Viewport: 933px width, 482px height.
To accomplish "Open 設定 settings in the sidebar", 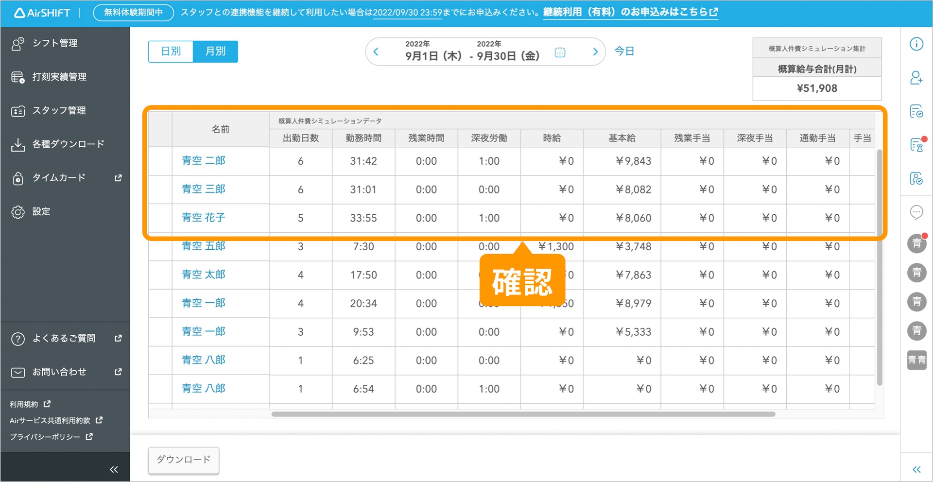I will tap(41, 212).
